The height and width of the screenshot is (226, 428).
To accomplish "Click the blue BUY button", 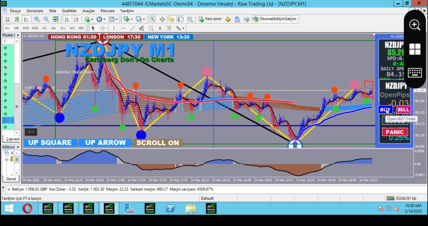I will click(385, 110).
